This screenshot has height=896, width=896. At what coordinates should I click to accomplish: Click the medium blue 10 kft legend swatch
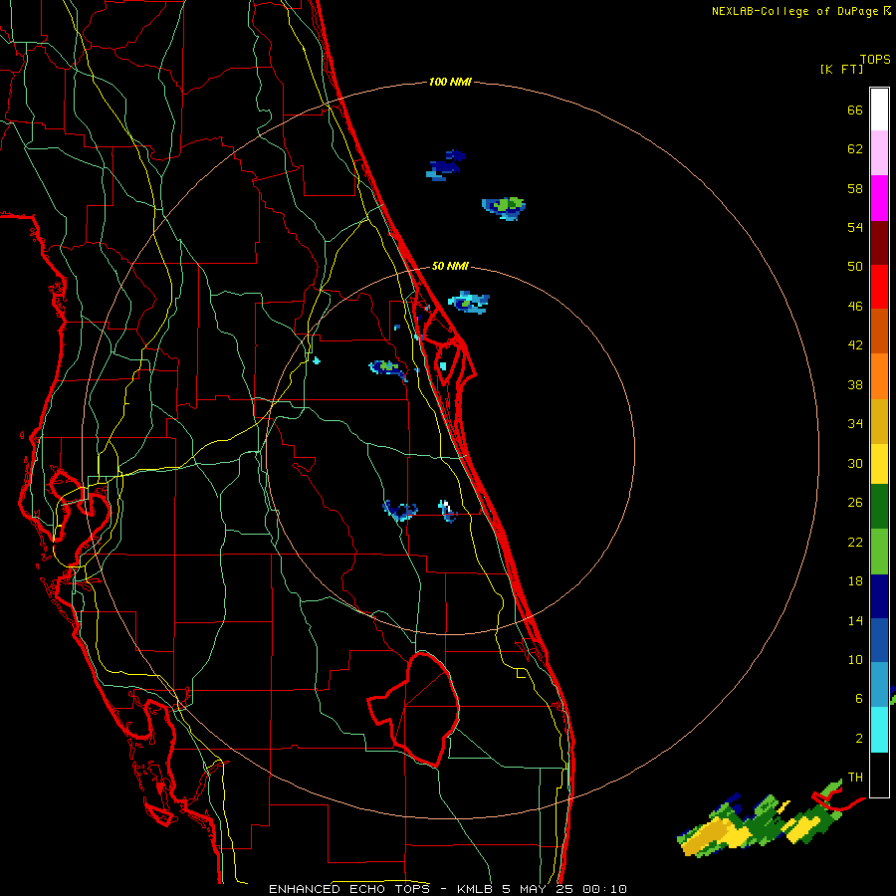879,640
